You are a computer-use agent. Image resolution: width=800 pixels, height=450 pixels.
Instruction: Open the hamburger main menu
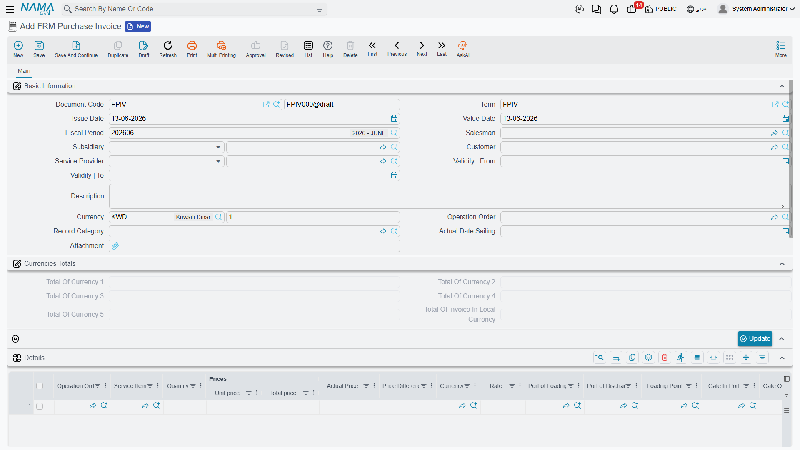(10, 9)
